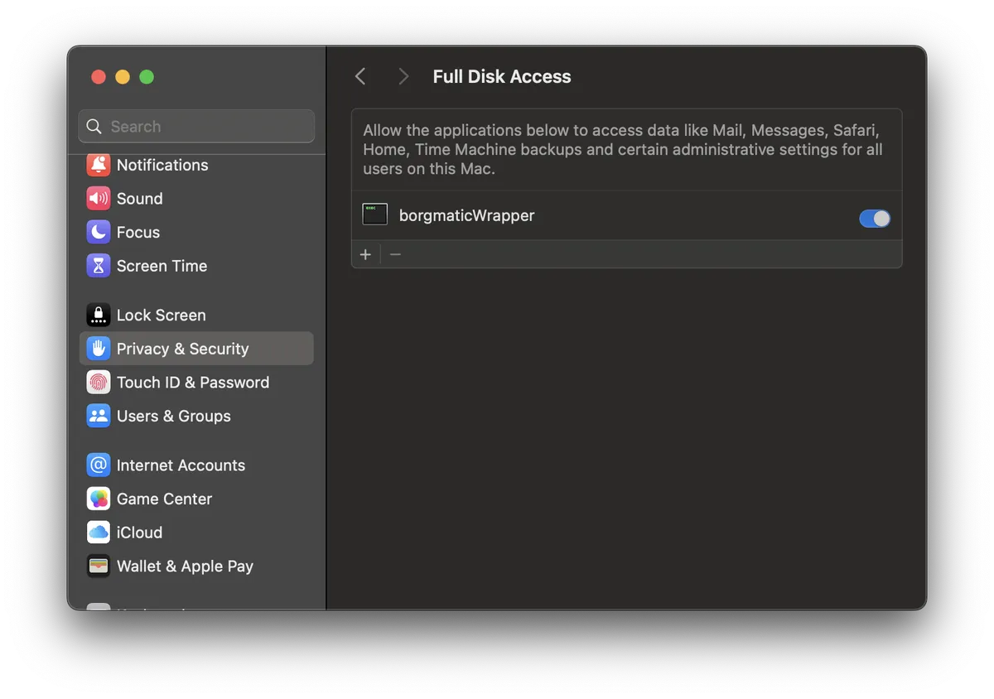Go forward with the right chevron

pos(403,76)
